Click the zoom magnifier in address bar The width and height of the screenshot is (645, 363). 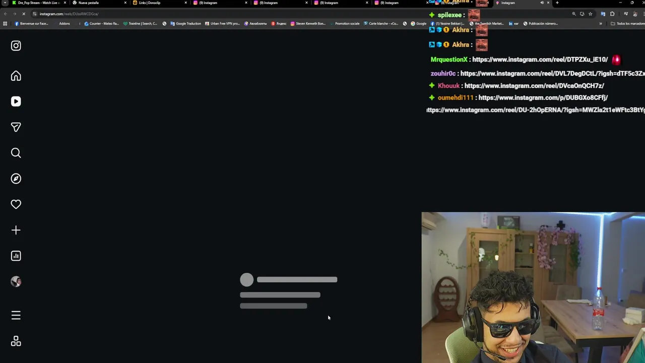pyautogui.click(x=573, y=14)
